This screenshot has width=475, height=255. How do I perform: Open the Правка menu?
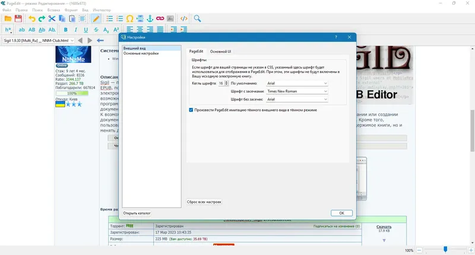21,10
